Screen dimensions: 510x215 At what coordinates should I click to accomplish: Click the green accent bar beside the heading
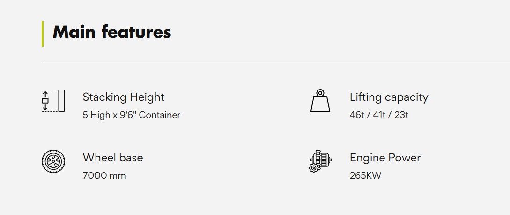43,34
